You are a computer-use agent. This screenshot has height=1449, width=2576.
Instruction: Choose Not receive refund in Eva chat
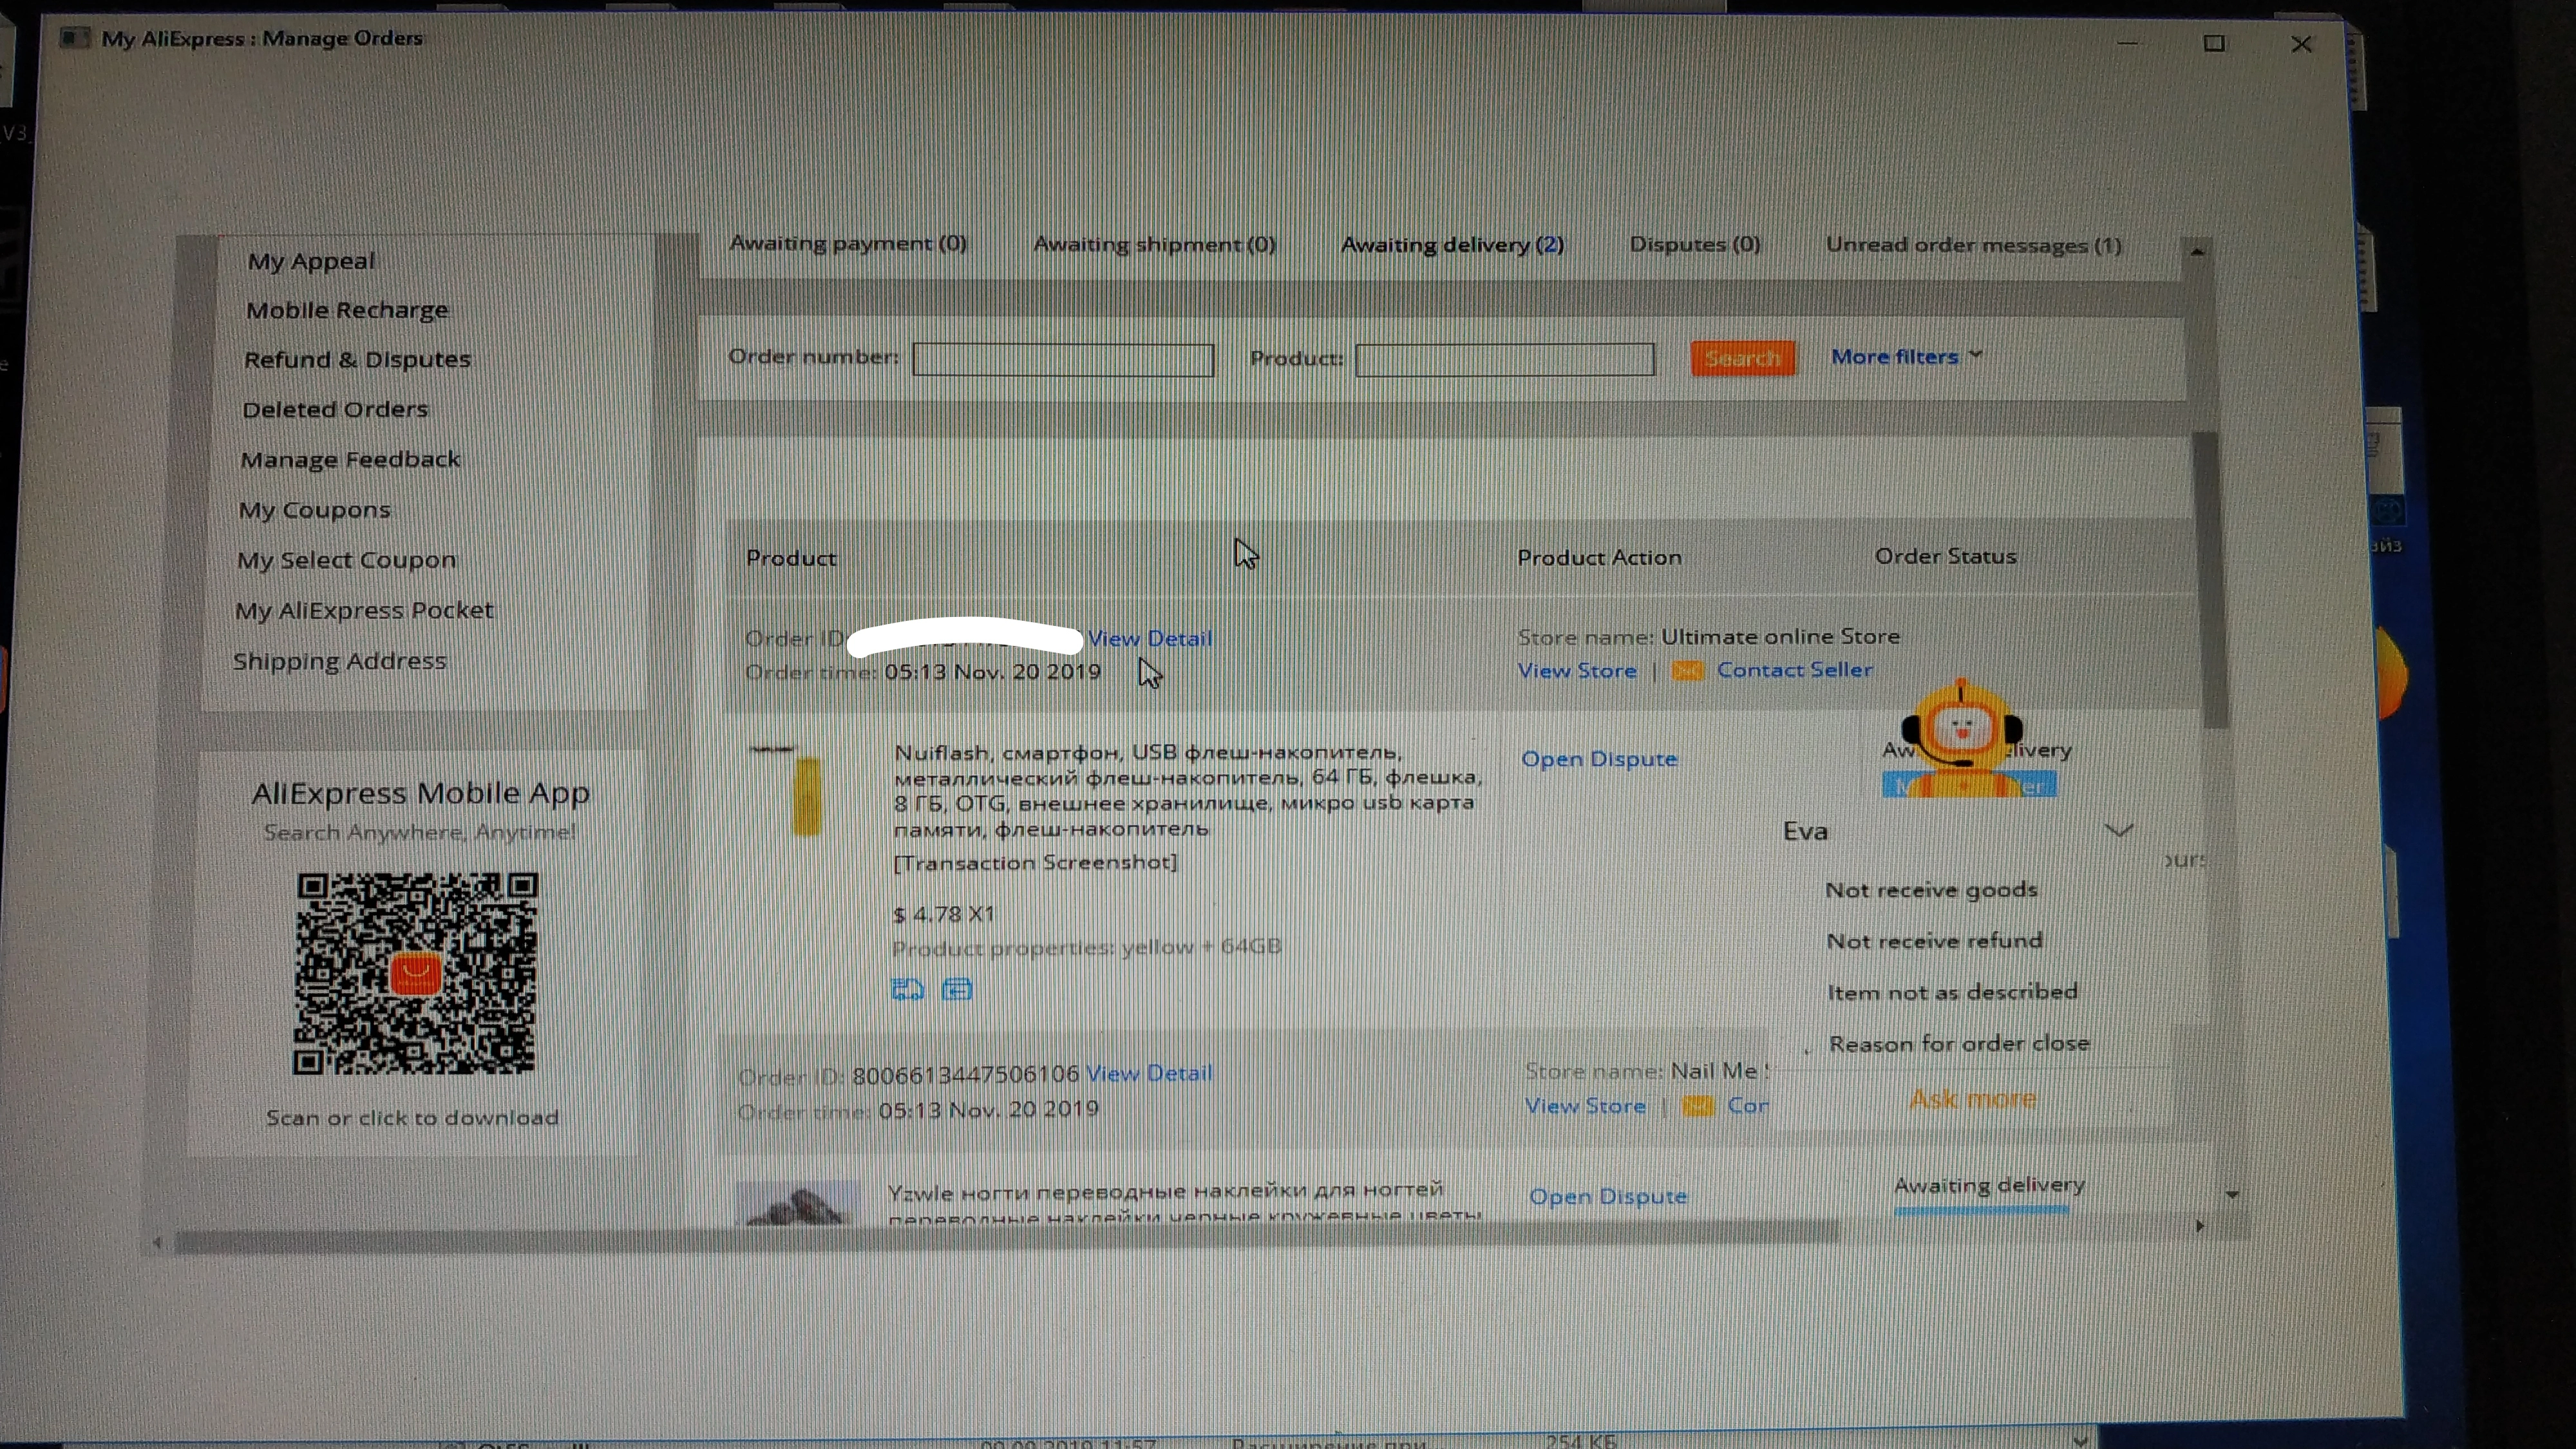[x=1934, y=941]
